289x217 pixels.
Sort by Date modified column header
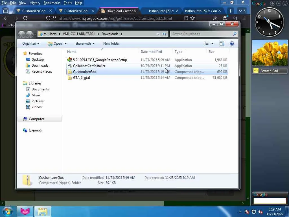[x=151, y=52]
